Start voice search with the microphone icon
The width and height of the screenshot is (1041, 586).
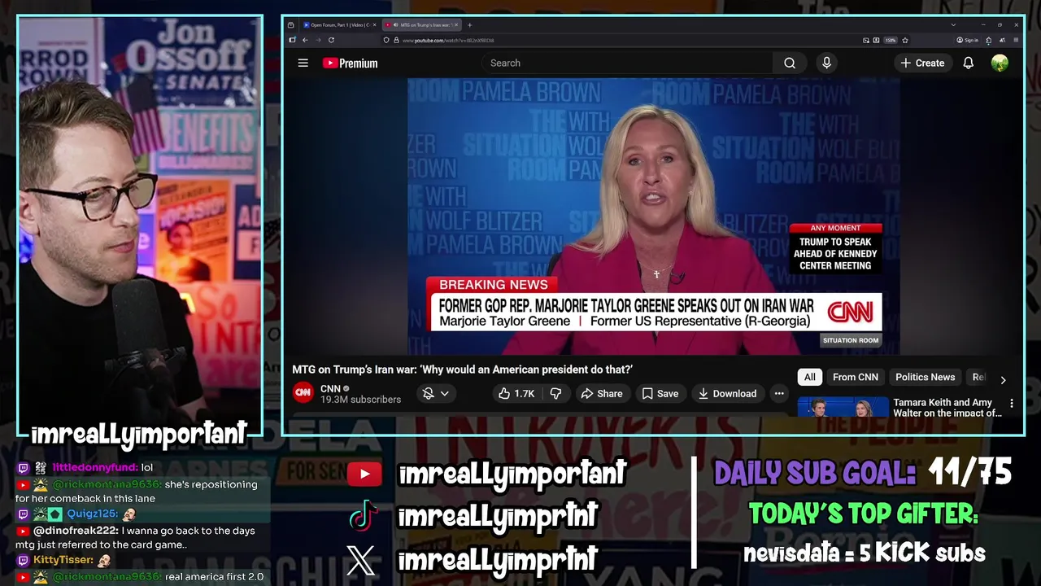point(826,63)
